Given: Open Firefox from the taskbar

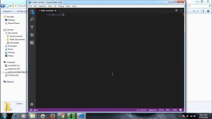Looking at the screenshot, I should (52, 116).
